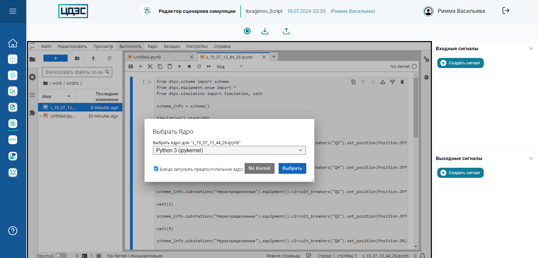538x258 pixels.
Task: Click the file filter input field
Action: point(74,72)
